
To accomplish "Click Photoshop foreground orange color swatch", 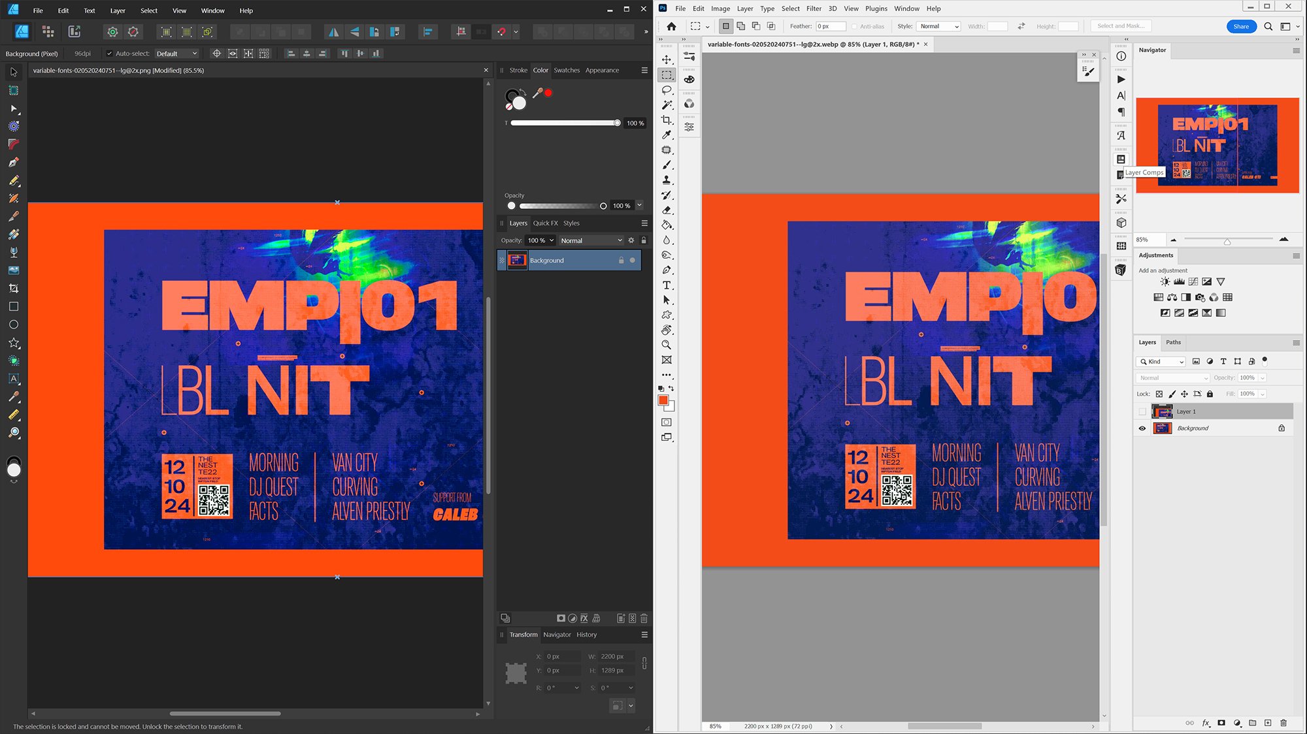I will [x=663, y=400].
